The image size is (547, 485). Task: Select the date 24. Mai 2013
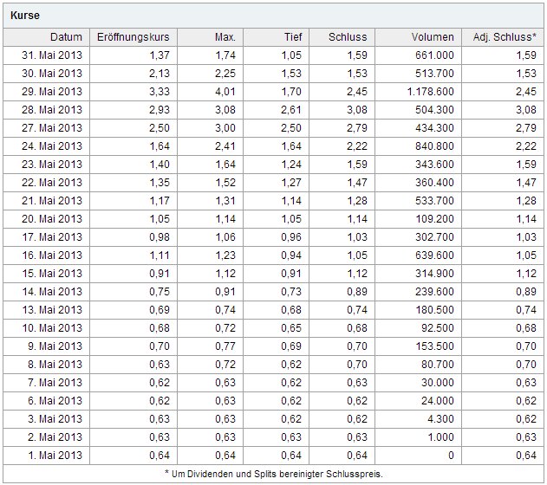(52, 145)
